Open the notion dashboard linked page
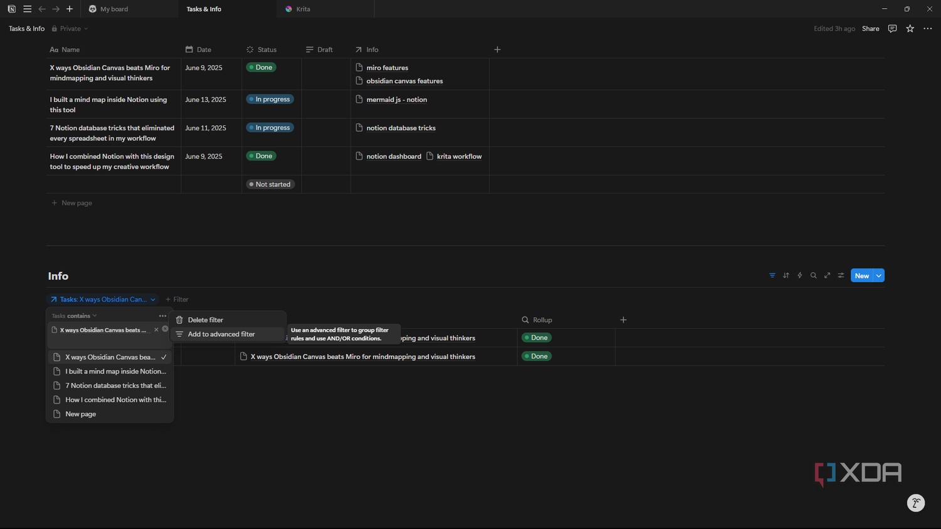The image size is (941, 529). [394, 157]
